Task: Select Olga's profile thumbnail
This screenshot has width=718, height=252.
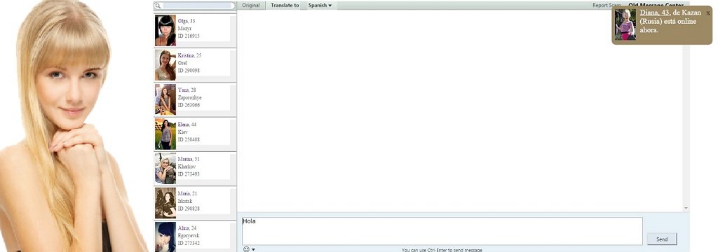Action: 165,31
